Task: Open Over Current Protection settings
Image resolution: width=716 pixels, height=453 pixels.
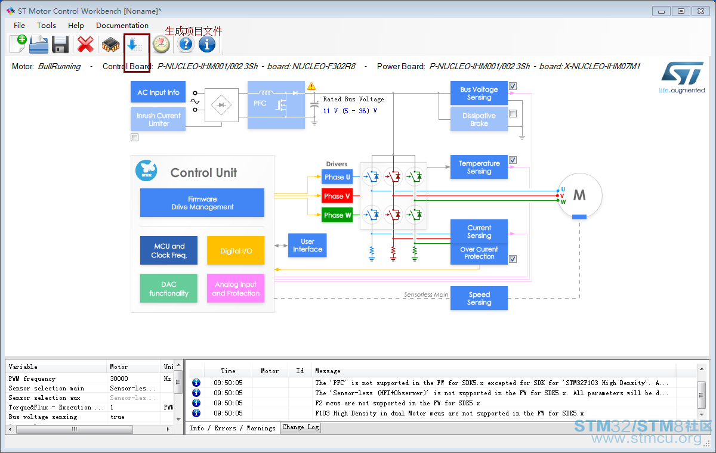Action: pos(479,253)
